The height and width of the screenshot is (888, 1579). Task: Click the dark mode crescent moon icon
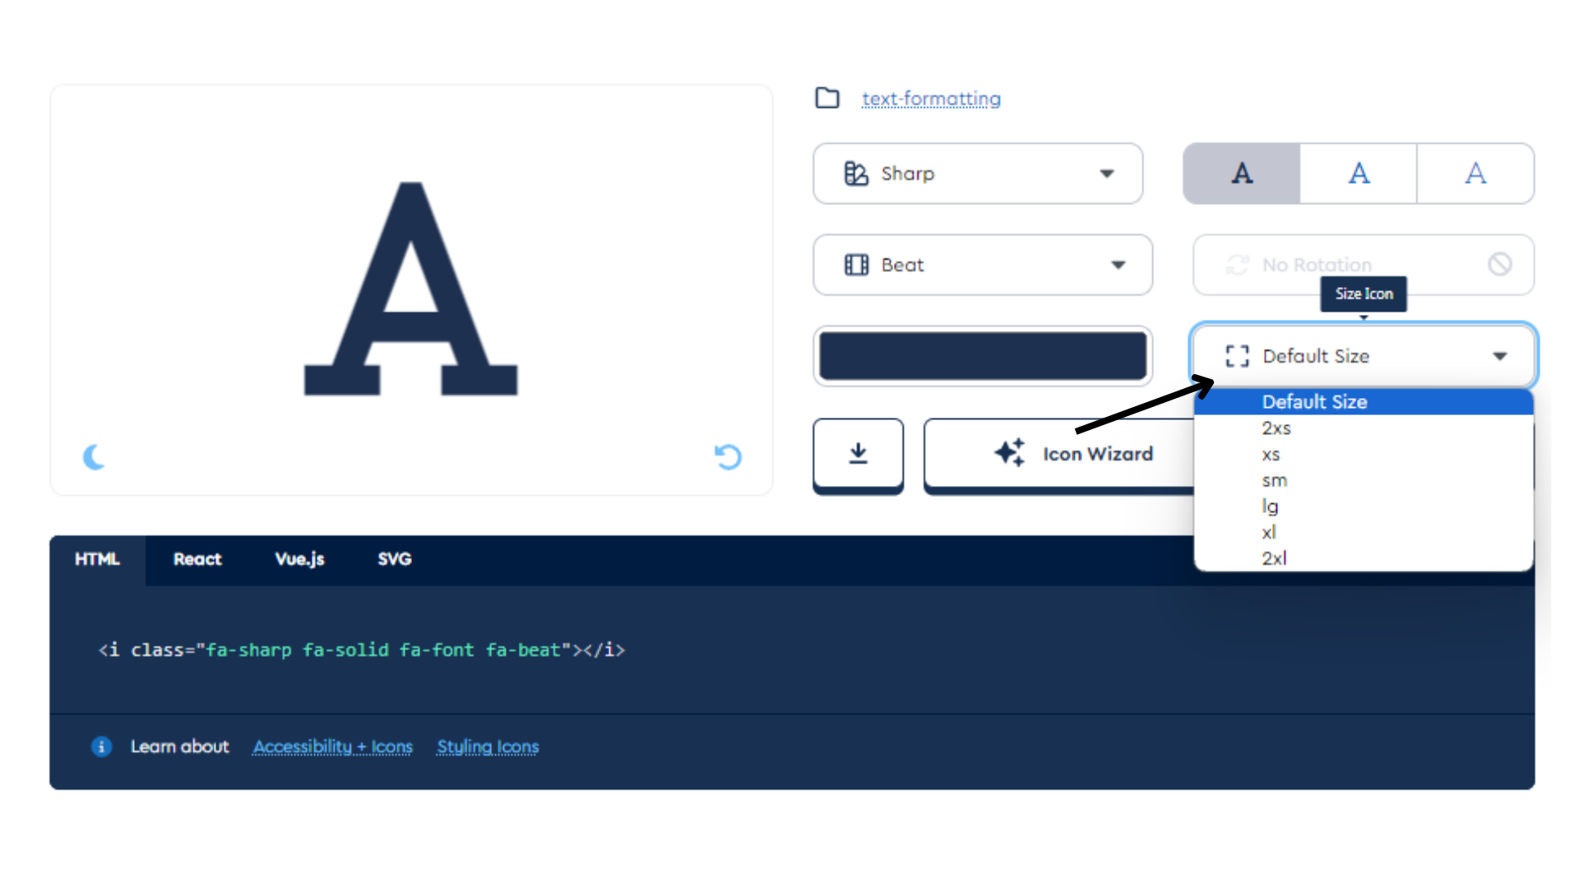95,456
